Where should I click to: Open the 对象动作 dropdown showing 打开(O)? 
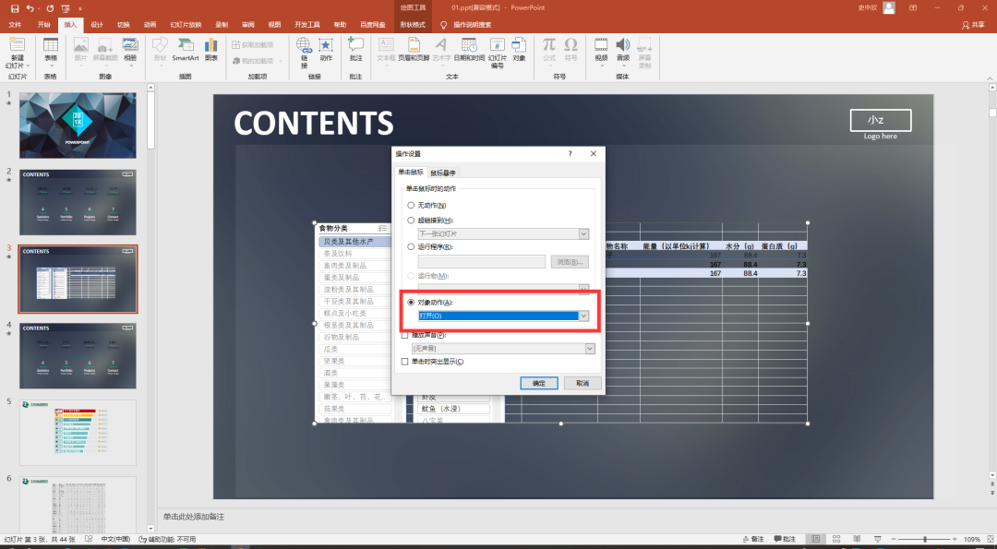click(x=583, y=316)
